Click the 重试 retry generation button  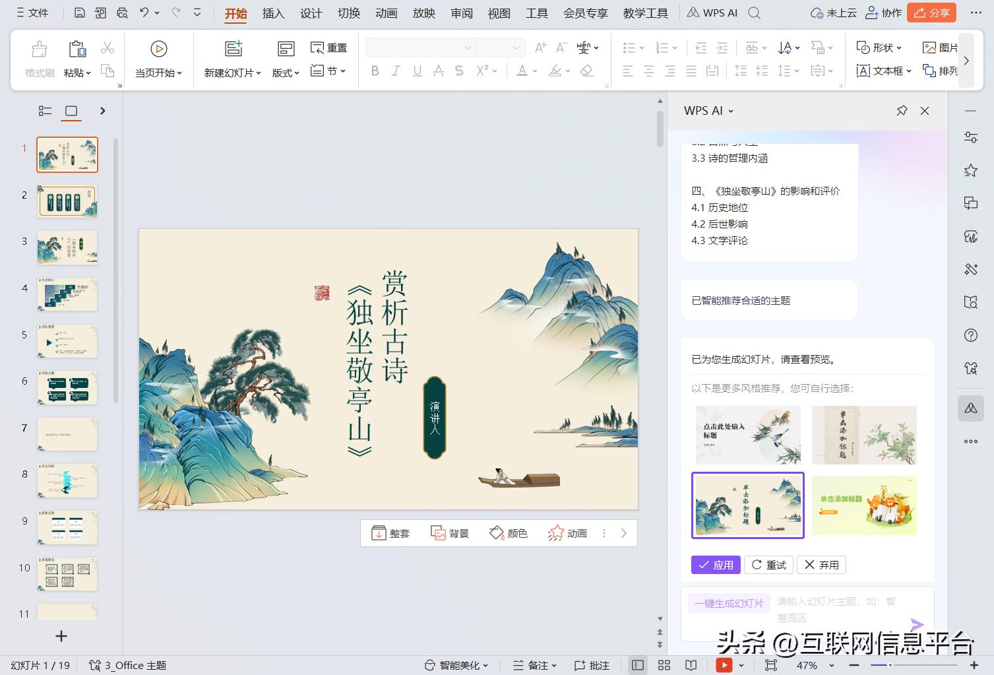pos(768,564)
